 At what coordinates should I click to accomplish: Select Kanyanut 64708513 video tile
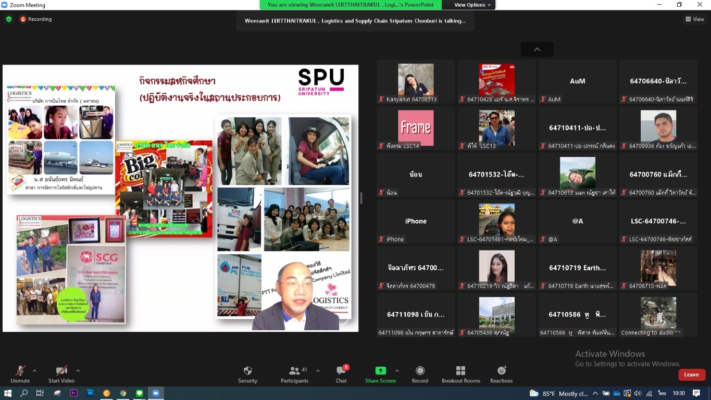click(x=416, y=81)
